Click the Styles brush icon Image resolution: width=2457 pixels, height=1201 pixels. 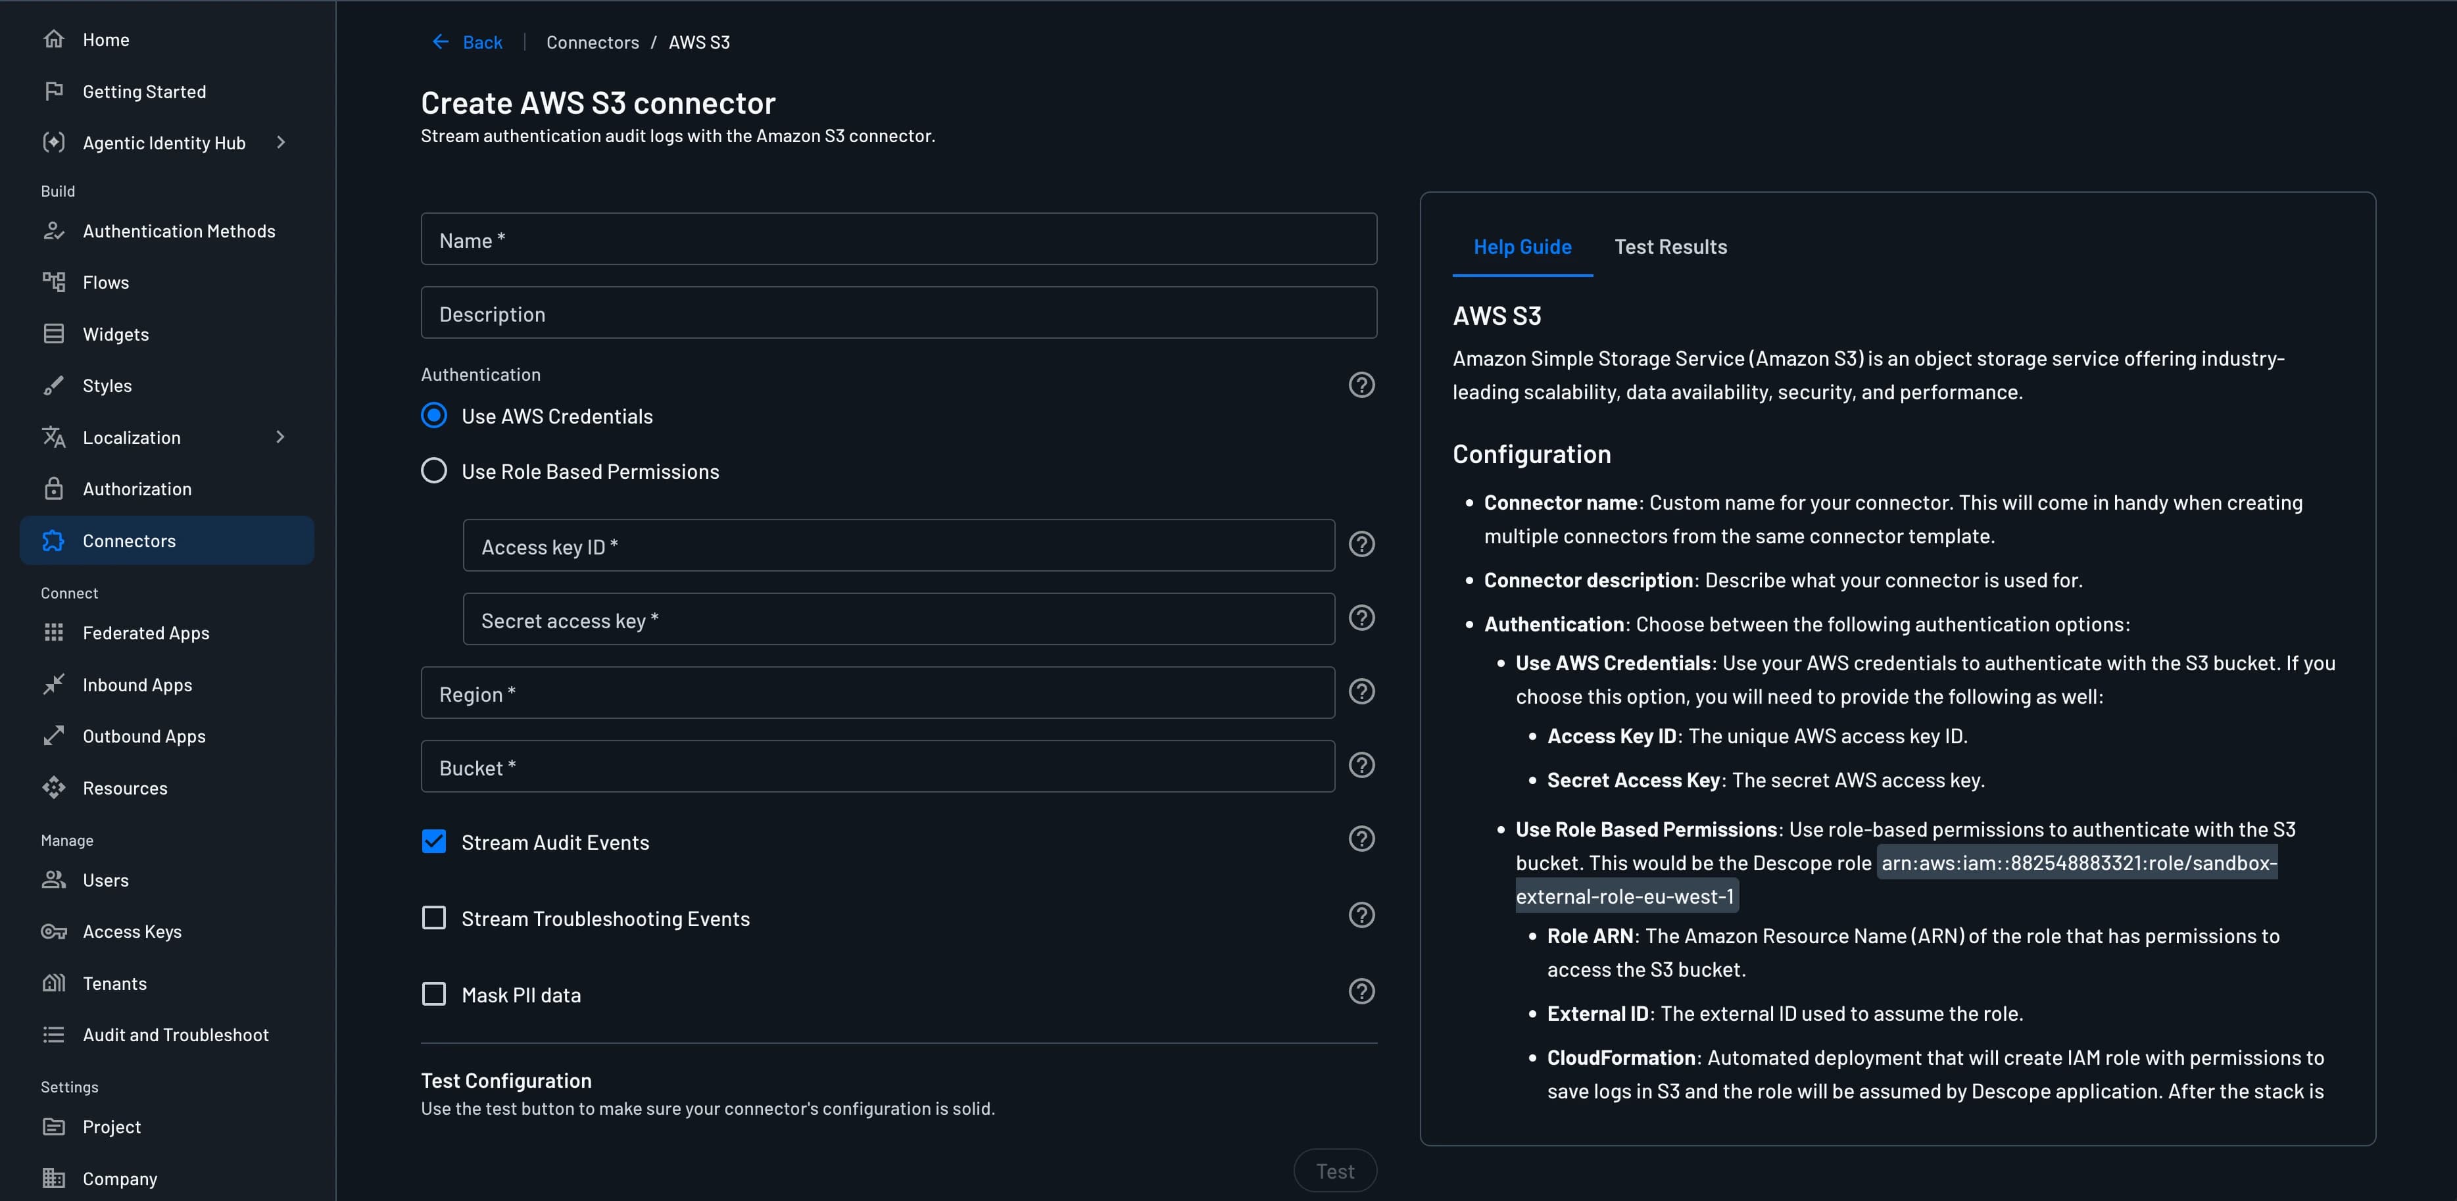pyautogui.click(x=53, y=385)
